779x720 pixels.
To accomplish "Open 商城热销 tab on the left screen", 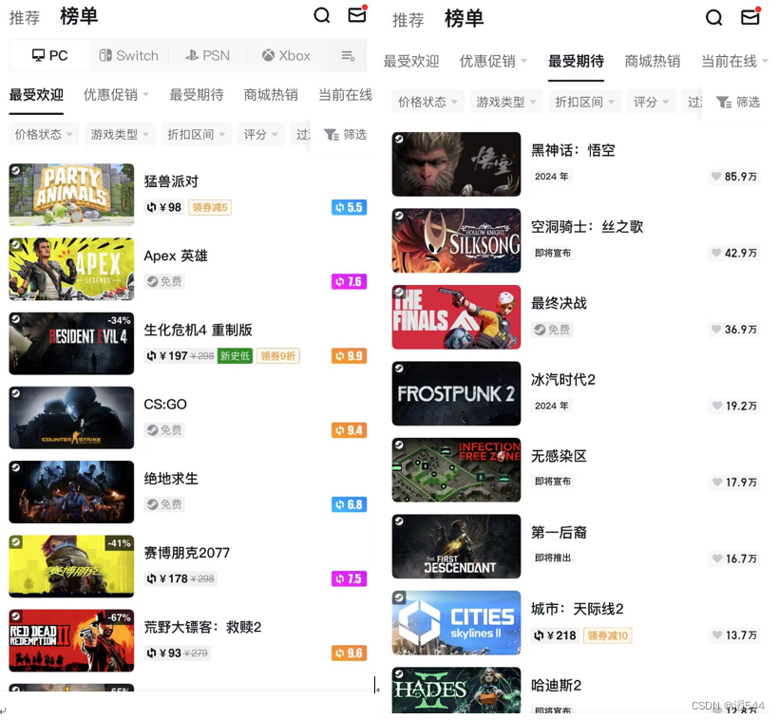I will click(x=271, y=95).
